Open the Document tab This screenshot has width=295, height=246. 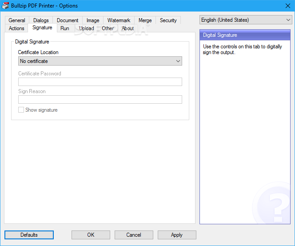[68, 20]
